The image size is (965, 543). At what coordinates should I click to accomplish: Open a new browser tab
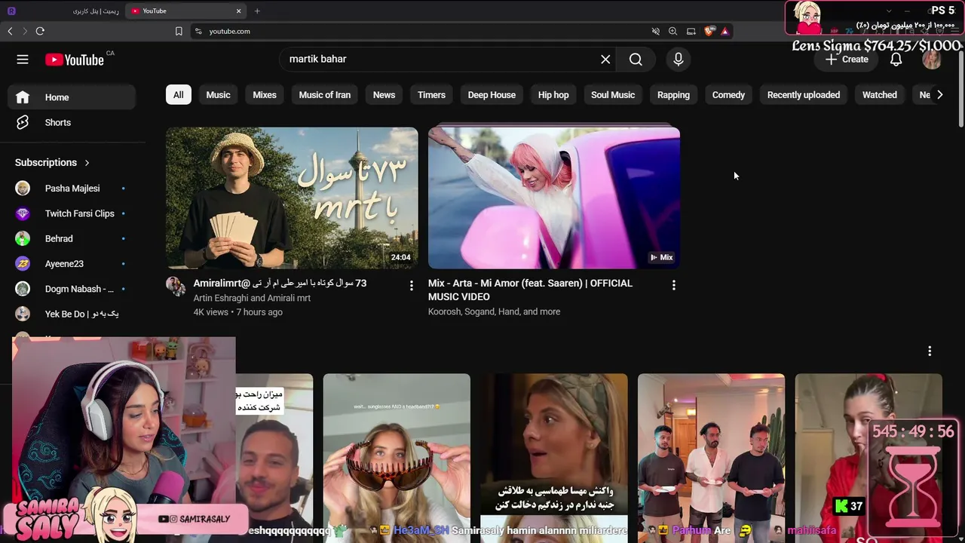tap(257, 11)
